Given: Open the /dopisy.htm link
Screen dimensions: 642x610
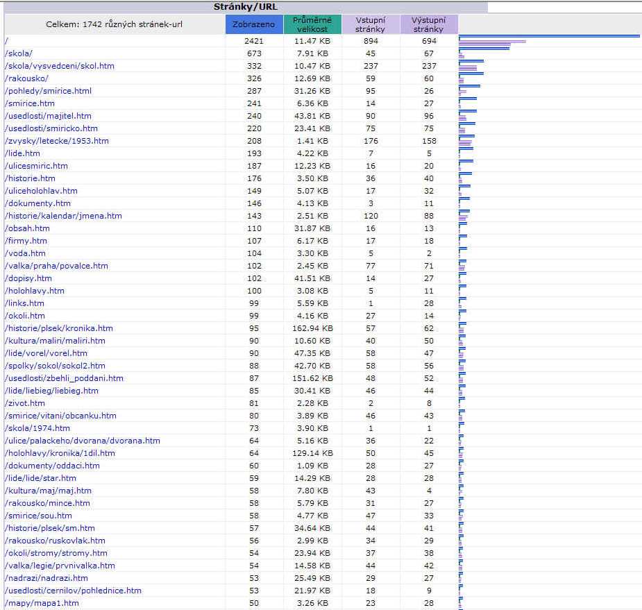Looking at the screenshot, I should click(x=28, y=278).
